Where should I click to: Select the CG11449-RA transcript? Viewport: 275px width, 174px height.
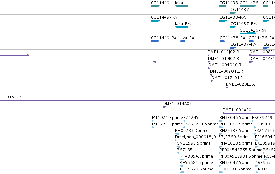[155, 21]
